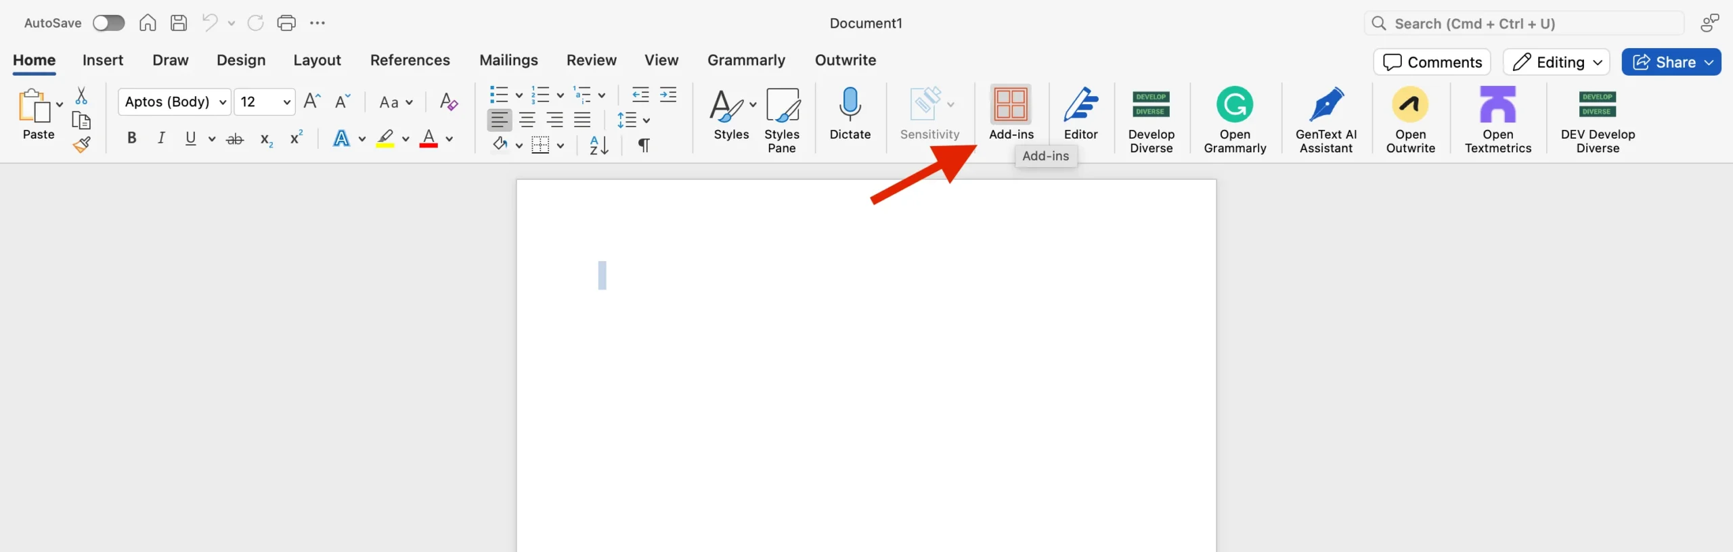Viewport: 1733px width, 552px height.
Task: Toggle show paragraph marks
Action: tap(644, 145)
